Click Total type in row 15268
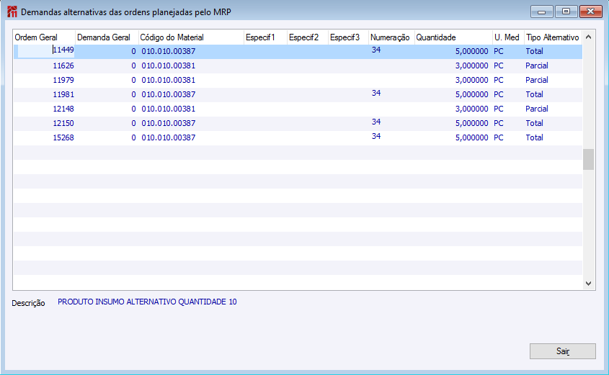 tap(534, 137)
